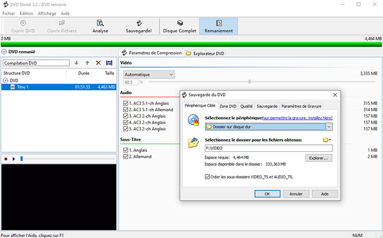Click the DVD Shrink icon in dialog title
This screenshot has height=238, width=383.
pyautogui.click(x=185, y=95)
